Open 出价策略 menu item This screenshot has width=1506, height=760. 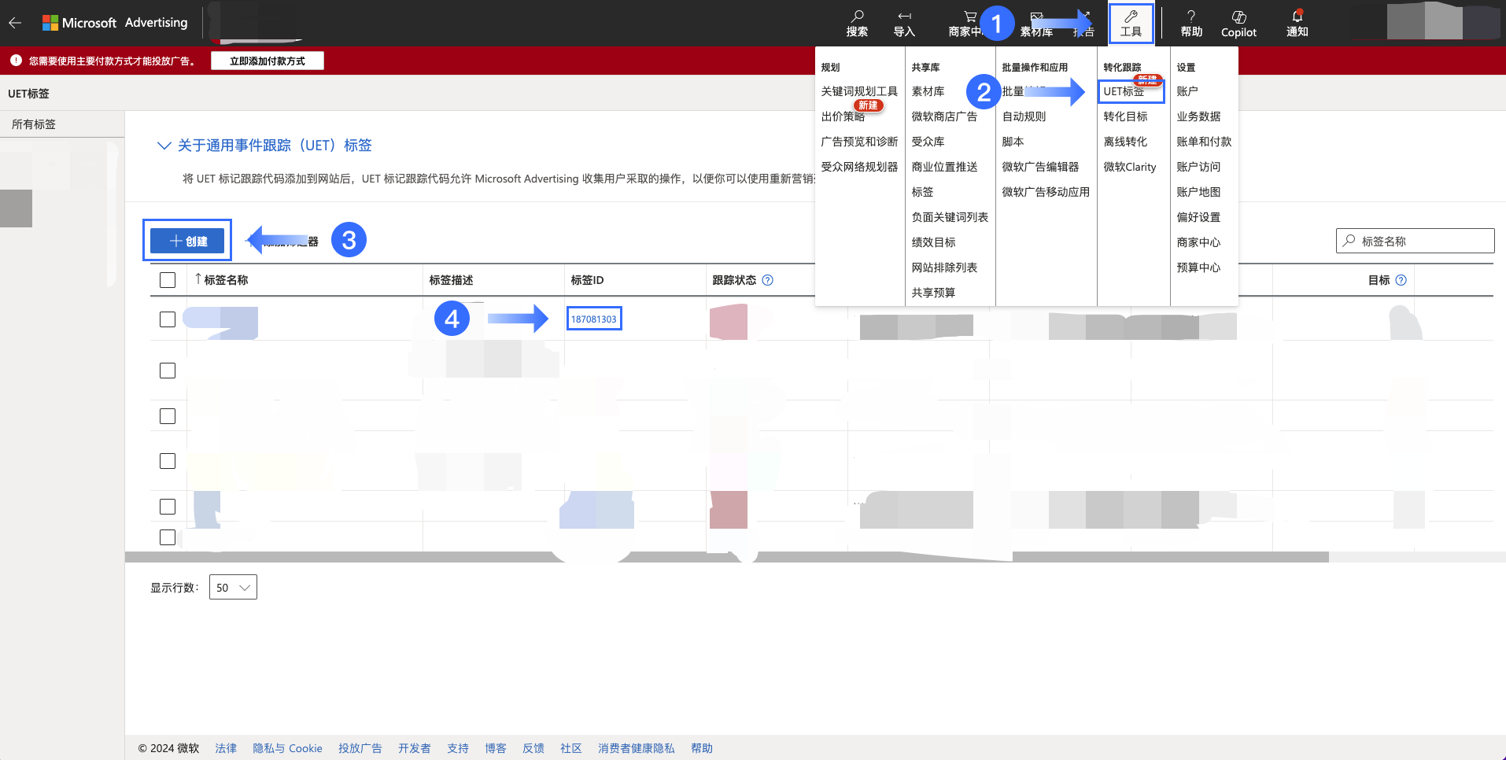coord(843,116)
